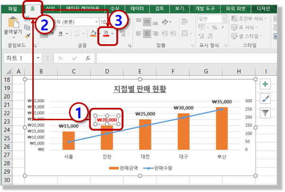Open the 파일 (File) tab
This screenshot has width=285, height=192.
tap(12, 9)
